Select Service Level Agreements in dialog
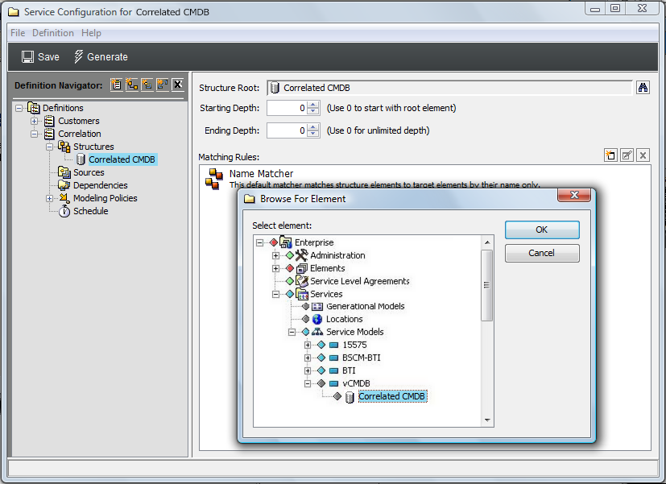This screenshot has height=484, width=666. (x=360, y=281)
